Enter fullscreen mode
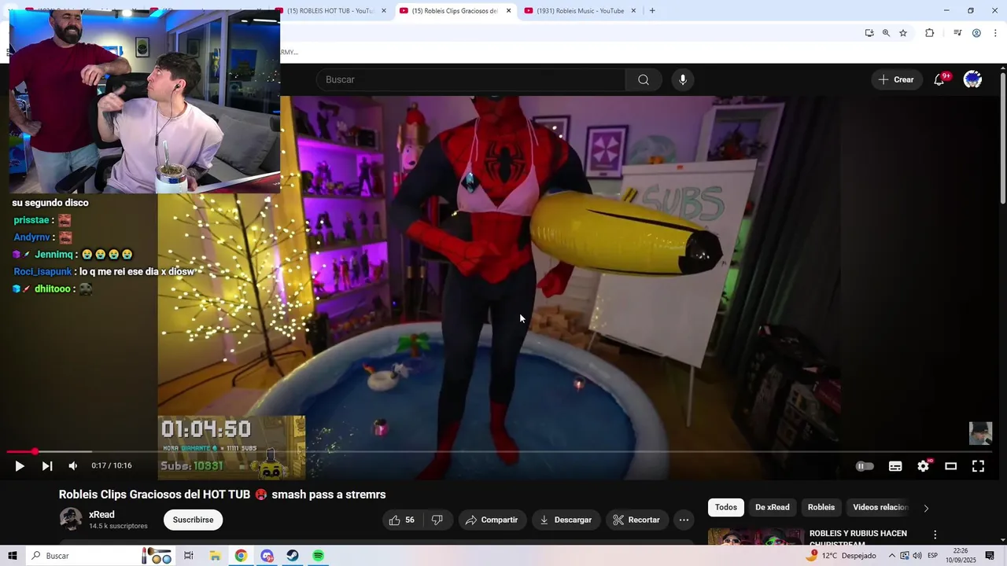Viewport: 1007px width, 566px height. coord(978,466)
